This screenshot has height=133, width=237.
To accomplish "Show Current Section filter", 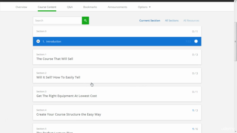I will click(150, 21).
